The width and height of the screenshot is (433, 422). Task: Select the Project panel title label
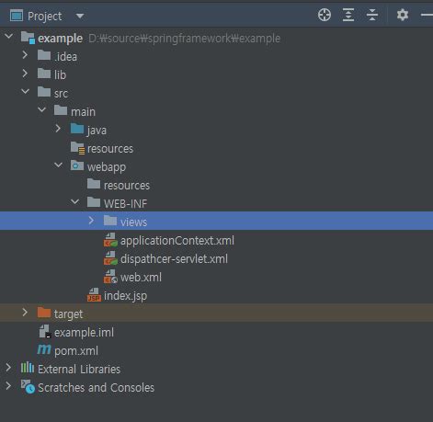click(45, 17)
